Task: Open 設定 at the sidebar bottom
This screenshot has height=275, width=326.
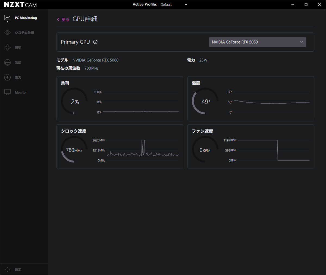Action: coord(18,270)
